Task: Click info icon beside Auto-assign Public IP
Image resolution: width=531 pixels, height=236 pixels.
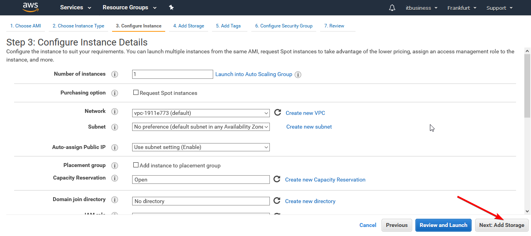Action: coord(115,148)
